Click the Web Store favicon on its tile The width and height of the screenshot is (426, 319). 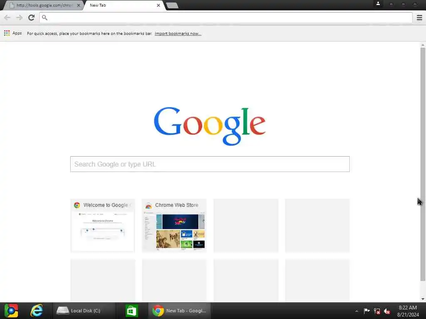[149, 205]
